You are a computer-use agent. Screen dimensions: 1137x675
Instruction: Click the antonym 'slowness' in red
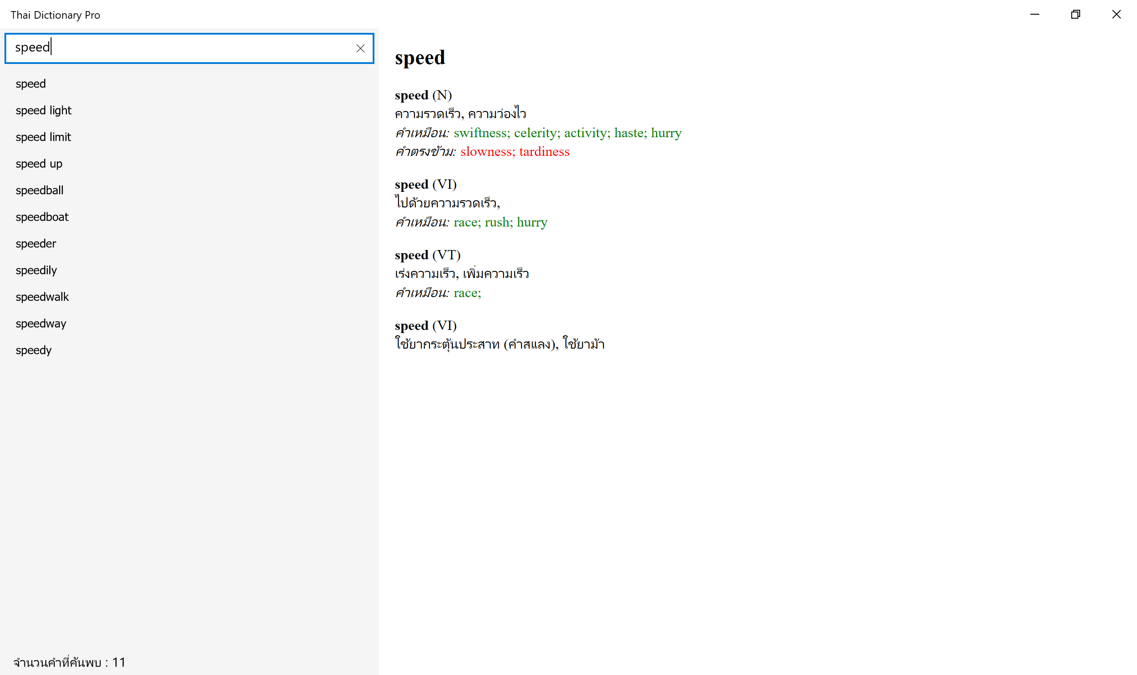486,151
